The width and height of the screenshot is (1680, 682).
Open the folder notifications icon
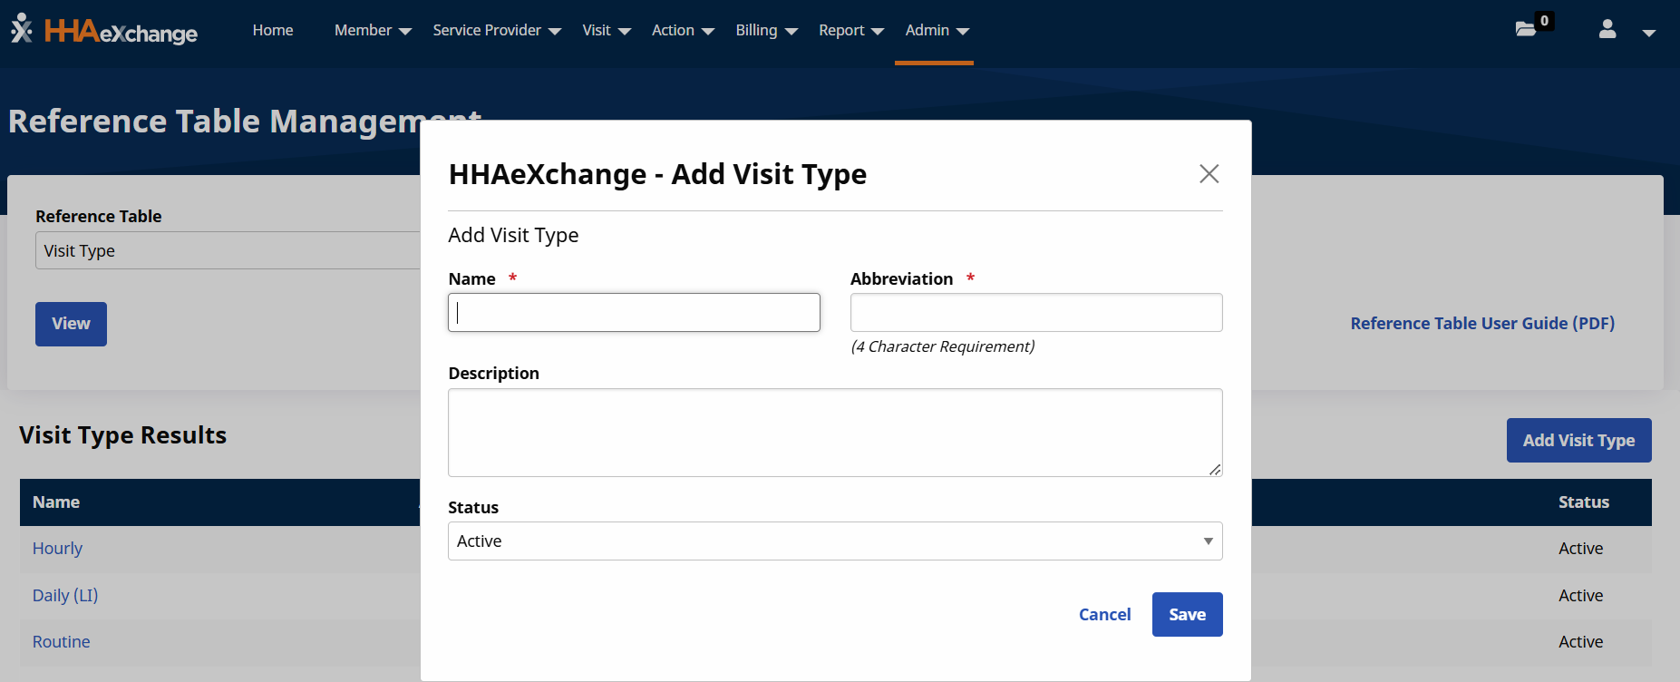tap(1527, 29)
